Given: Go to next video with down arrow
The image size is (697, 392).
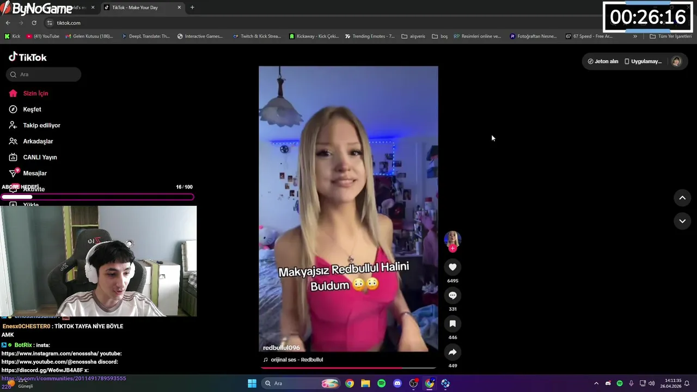Looking at the screenshot, I should (x=682, y=221).
